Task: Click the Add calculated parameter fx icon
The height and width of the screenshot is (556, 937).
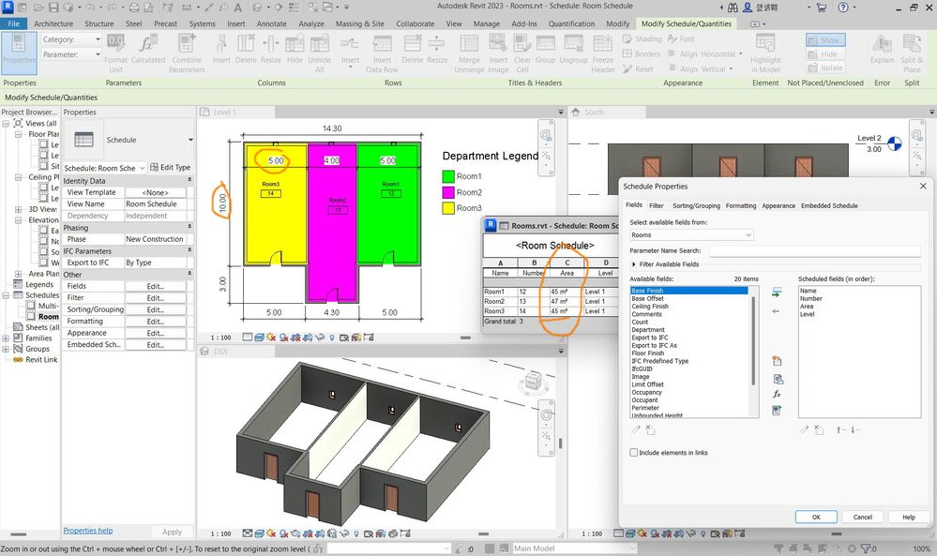Action: (x=777, y=394)
